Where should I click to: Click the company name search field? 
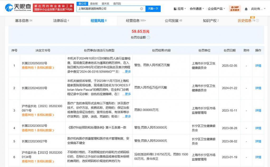coord(108,9)
